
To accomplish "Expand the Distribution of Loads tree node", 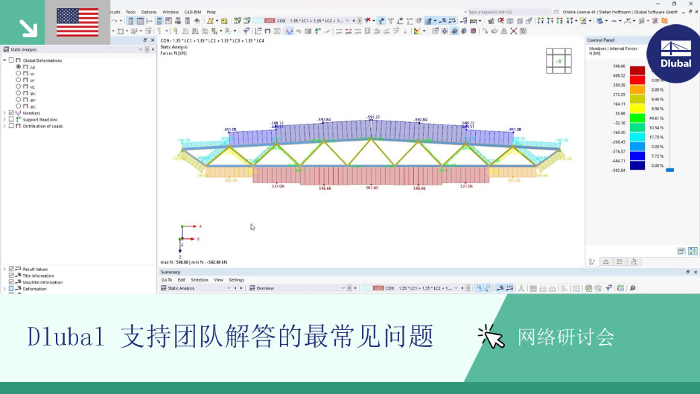I will [x=5, y=126].
